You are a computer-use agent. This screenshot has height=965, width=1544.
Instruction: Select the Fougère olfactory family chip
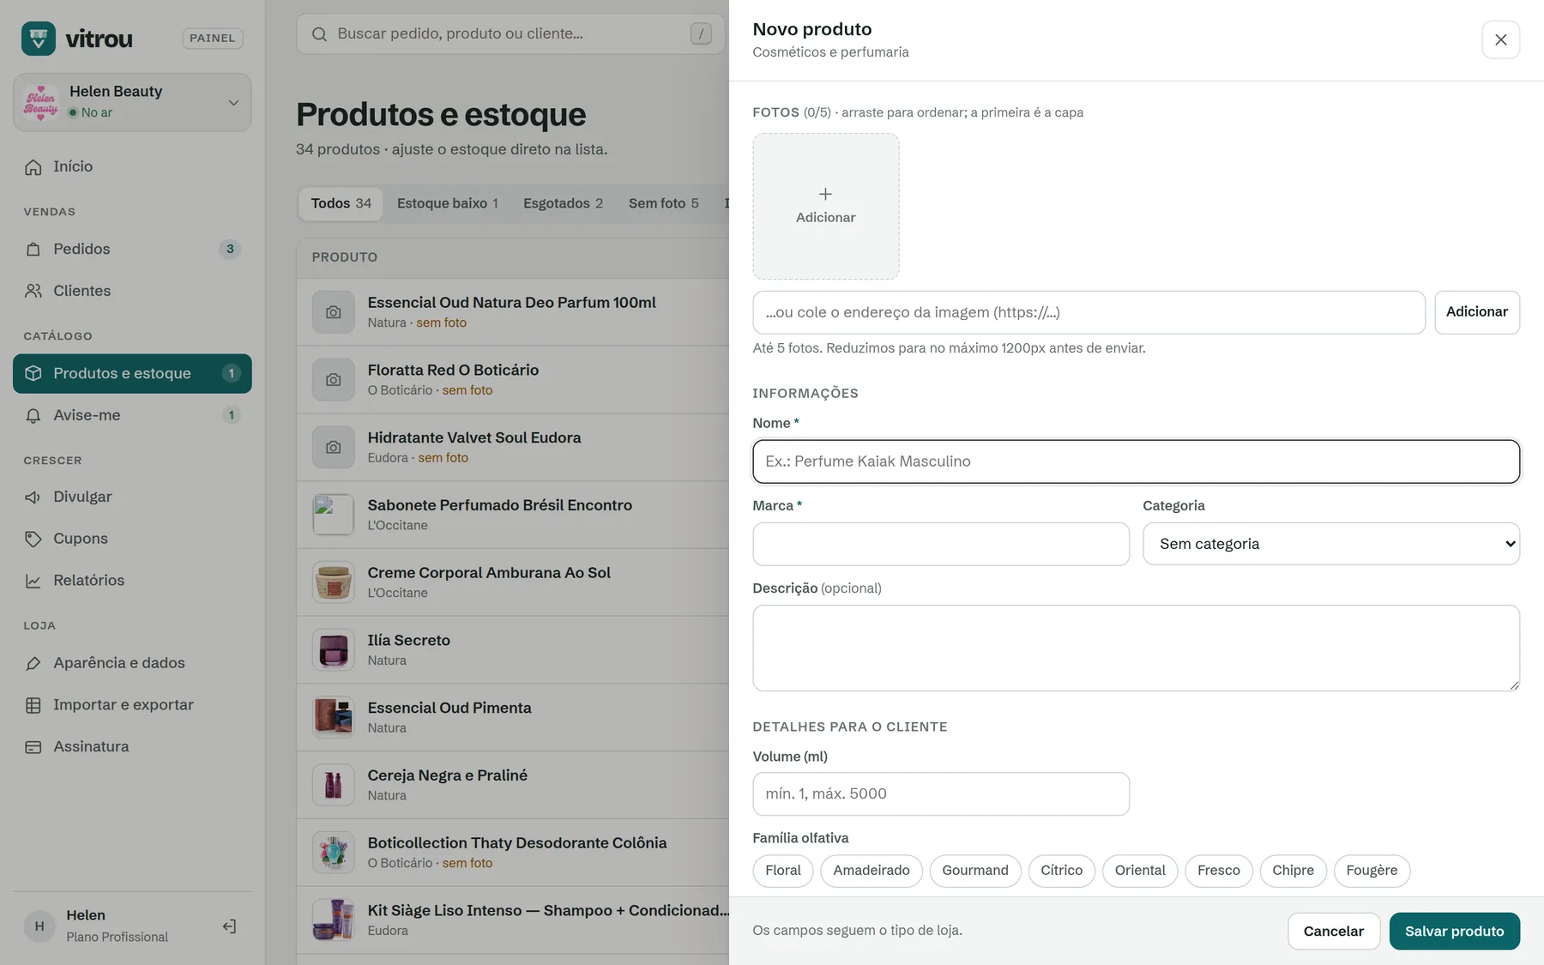tap(1372, 871)
